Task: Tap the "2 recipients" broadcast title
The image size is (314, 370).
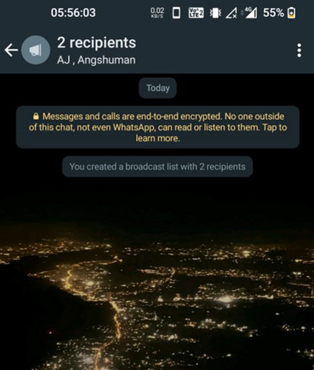Action: click(x=97, y=43)
